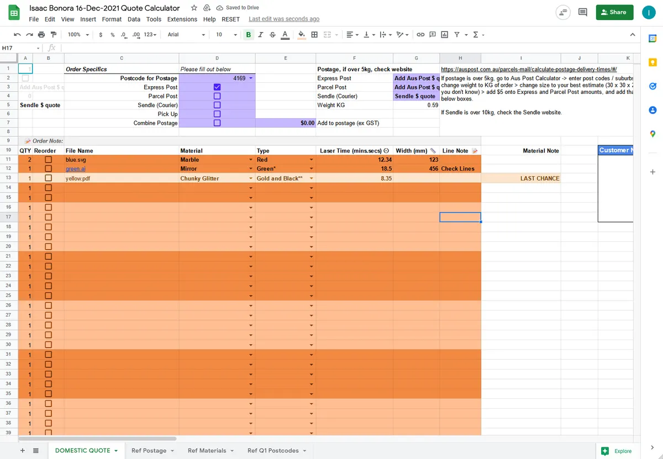Switch to the Ref Postage sheet tab
This screenshot has width=663, height=459.
152,450
